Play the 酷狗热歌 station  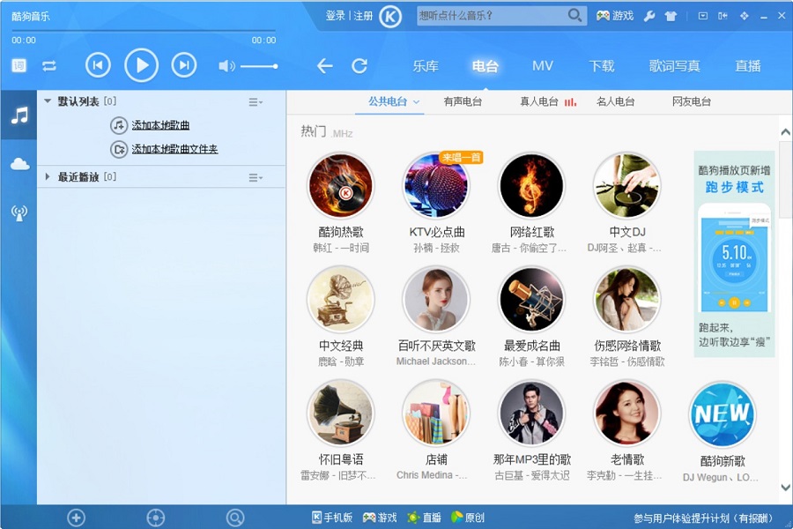pos(341,186)
